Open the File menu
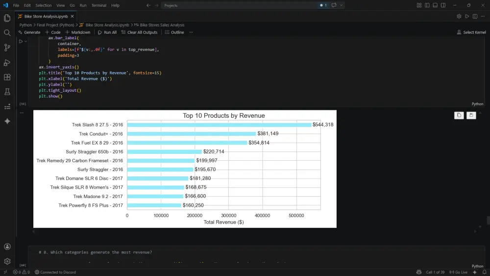Screen dimensions: 490x276 (x=16, y=5)
